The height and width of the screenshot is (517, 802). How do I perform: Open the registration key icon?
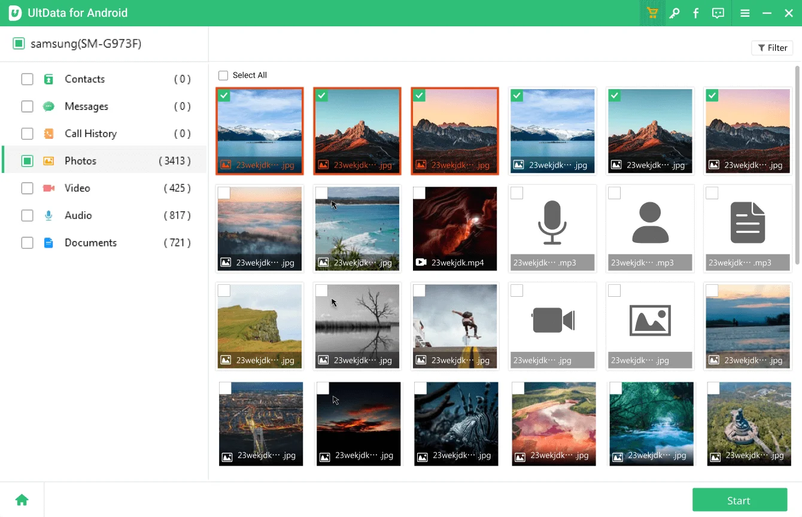[674, 13]
